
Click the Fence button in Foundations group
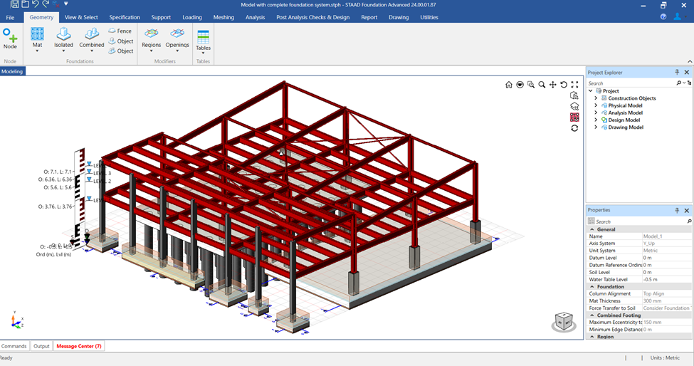pyautogui.click(x=120, y=31)
